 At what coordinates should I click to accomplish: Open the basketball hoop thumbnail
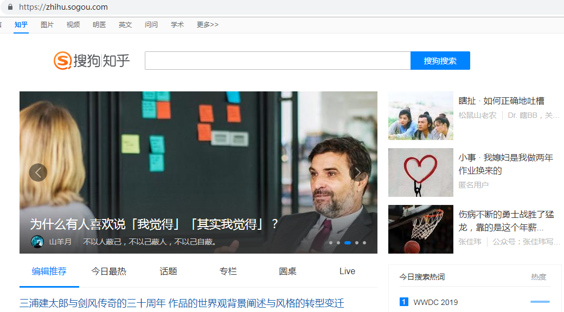pyautogui.click(x=421, y=229)
